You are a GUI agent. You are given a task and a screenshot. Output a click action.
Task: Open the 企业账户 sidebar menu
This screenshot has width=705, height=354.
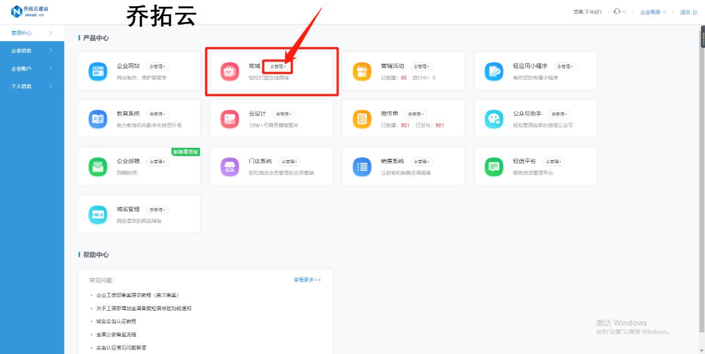(22, 68)
